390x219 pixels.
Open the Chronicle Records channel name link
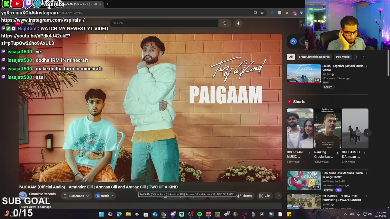(x=42, y=194)
